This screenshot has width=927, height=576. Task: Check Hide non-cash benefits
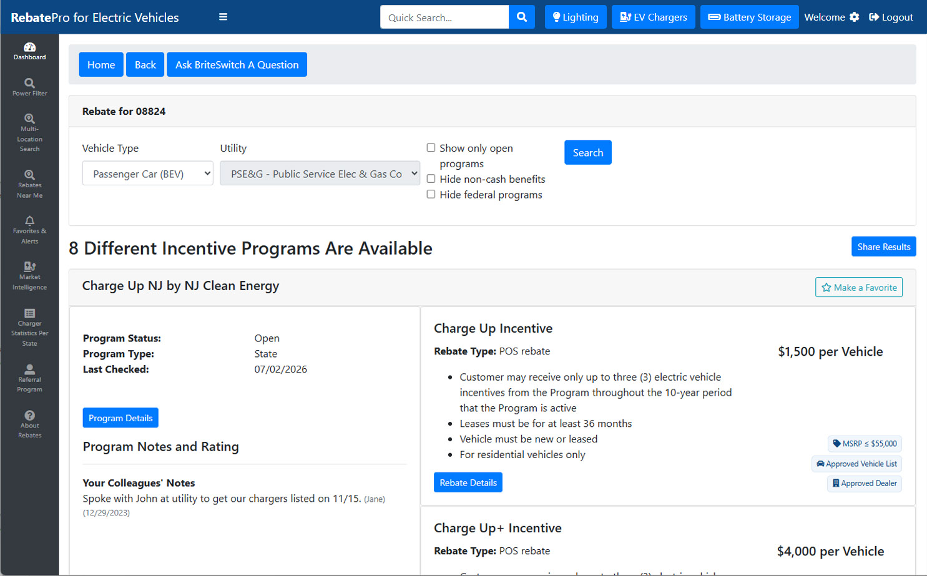click(x=431, y=179)
